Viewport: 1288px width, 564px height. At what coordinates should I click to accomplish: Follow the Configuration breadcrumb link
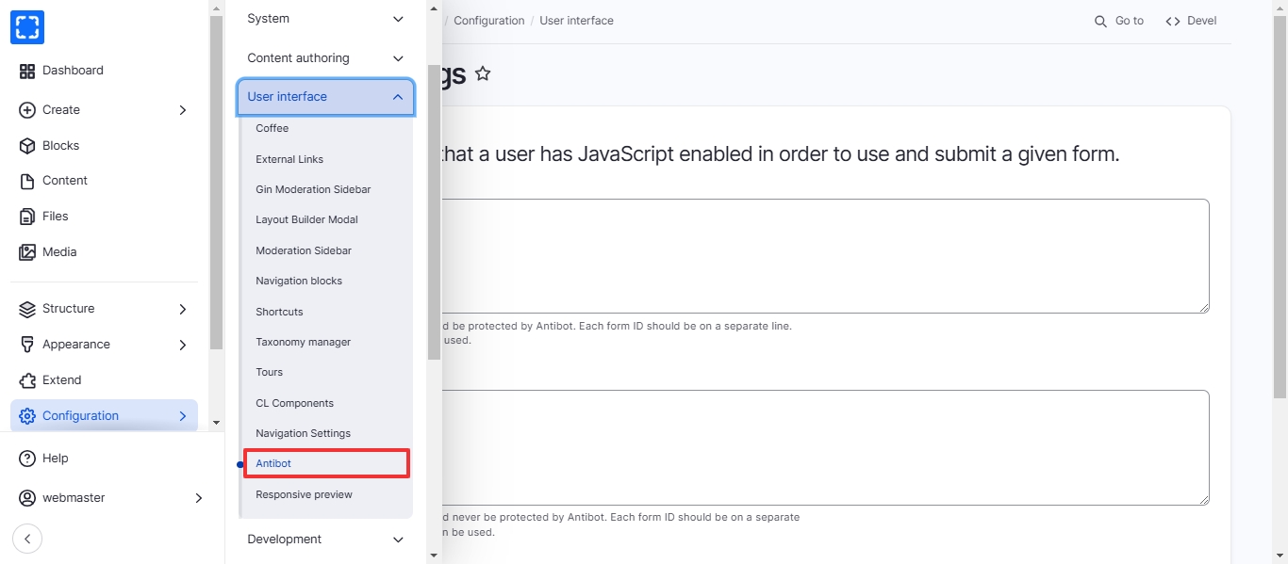tap(488, 21)
